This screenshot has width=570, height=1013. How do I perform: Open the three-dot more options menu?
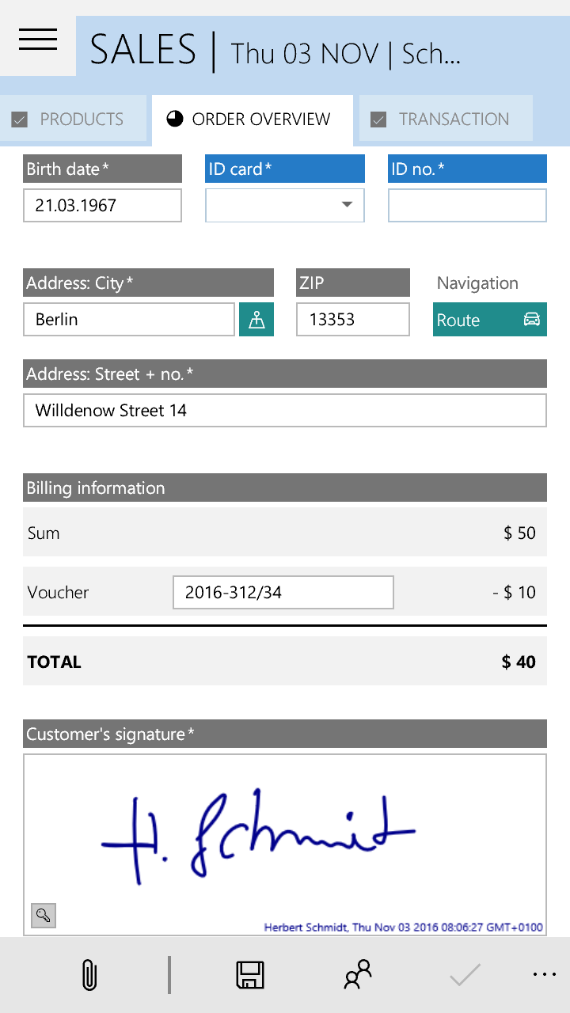click(x=545, y=975)
